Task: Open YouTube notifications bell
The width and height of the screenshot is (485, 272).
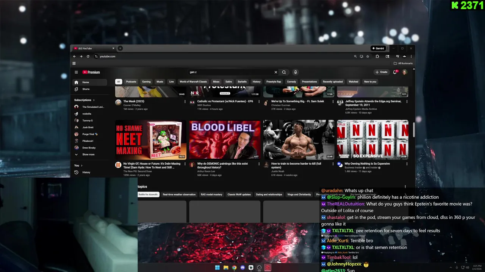Action: 395,72
